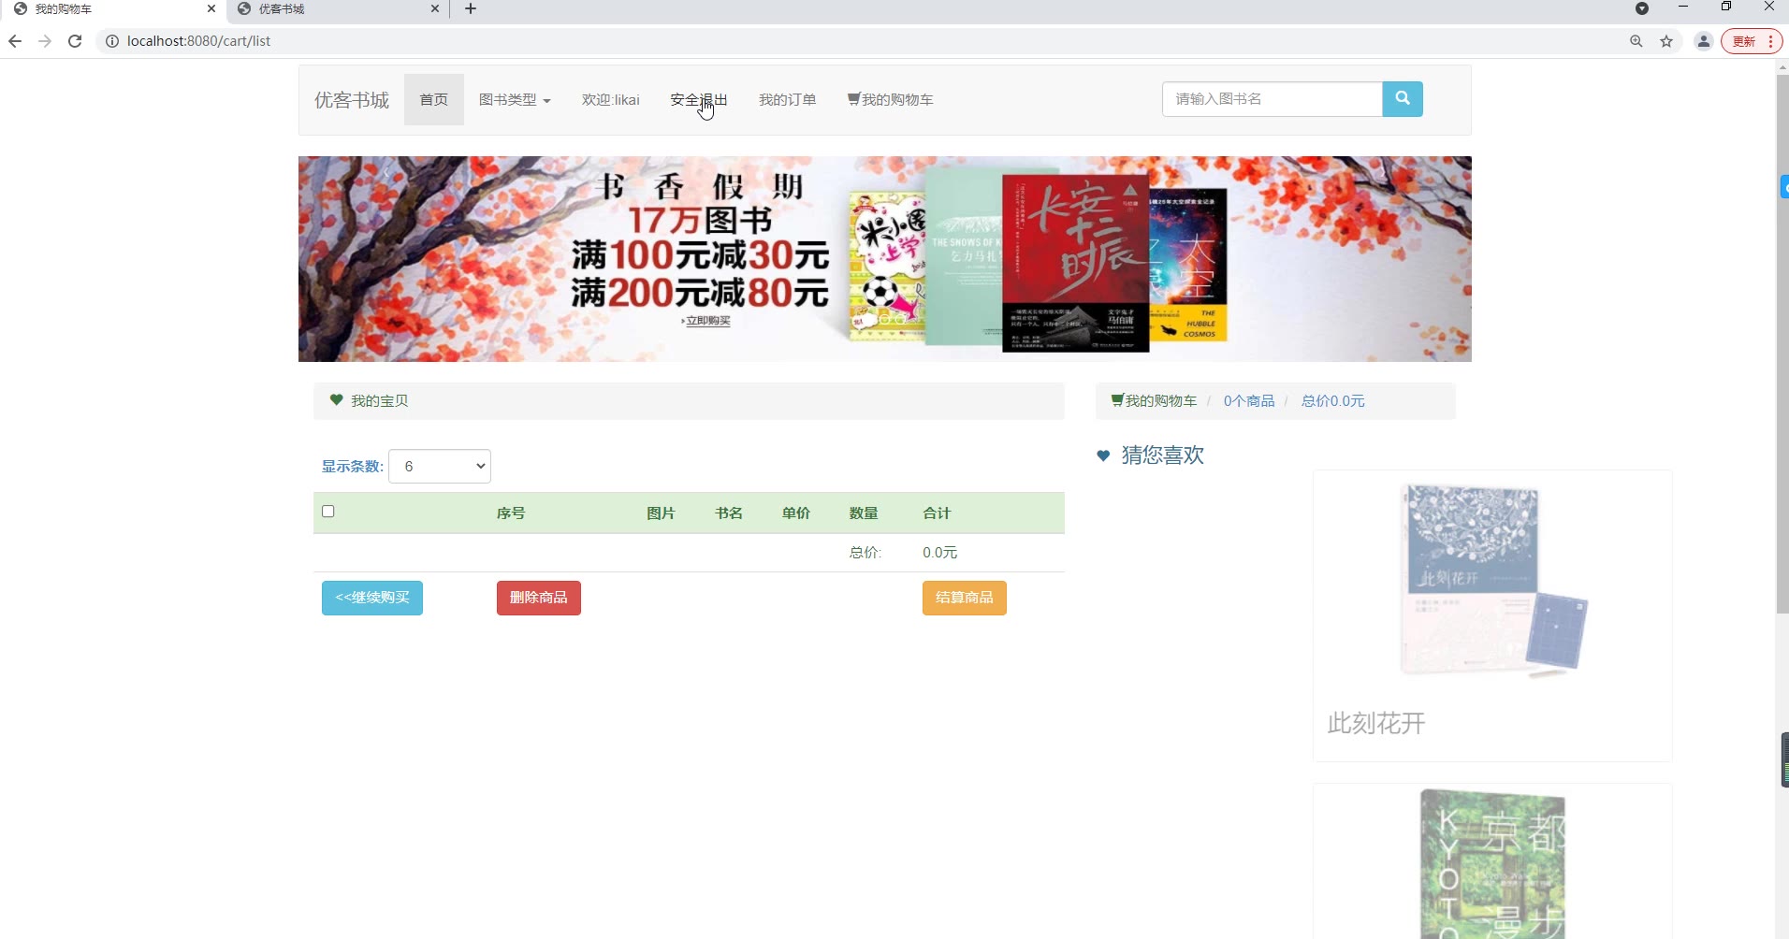Open the 京都漫步 book cover thumbnail
This screenshot has width=1789, height=939.
click(x=1492, y=863)
